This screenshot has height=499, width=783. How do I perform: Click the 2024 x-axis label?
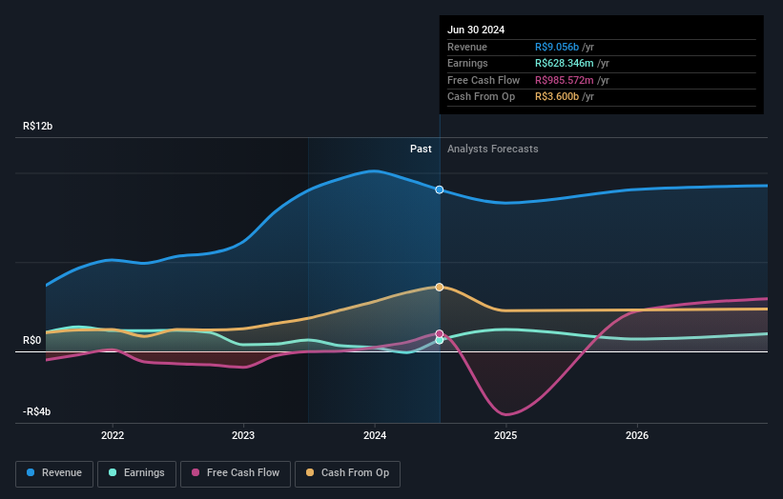pos(375,435)
